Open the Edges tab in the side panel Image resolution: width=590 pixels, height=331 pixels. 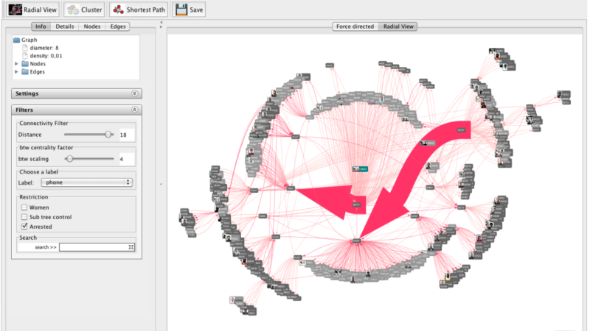[118, 26]
